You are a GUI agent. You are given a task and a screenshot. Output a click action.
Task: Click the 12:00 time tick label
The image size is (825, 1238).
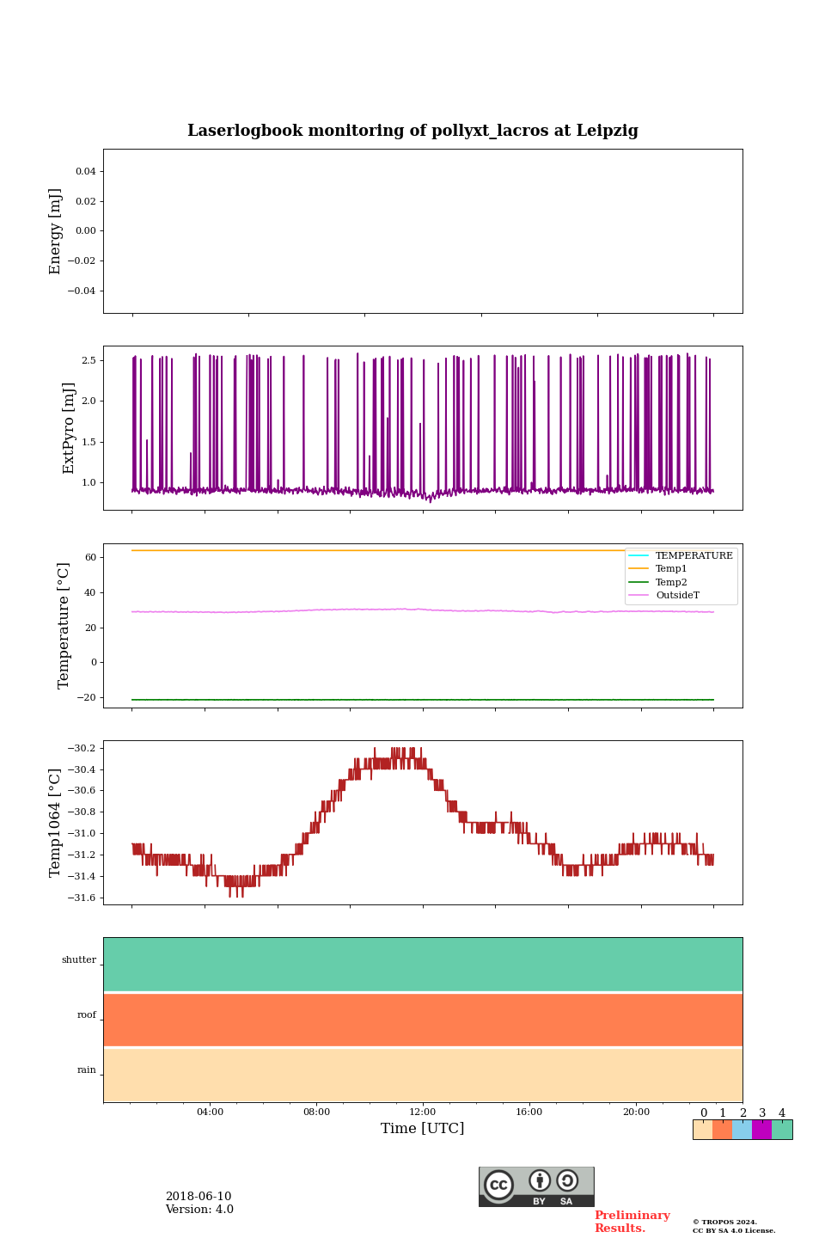click(x=423, y=1112)
